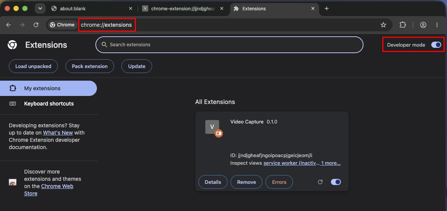Expand the tab search dropdown arrow
Image resolution: width=447 pixels, height=211 pixels.
[x=40, y=8]
